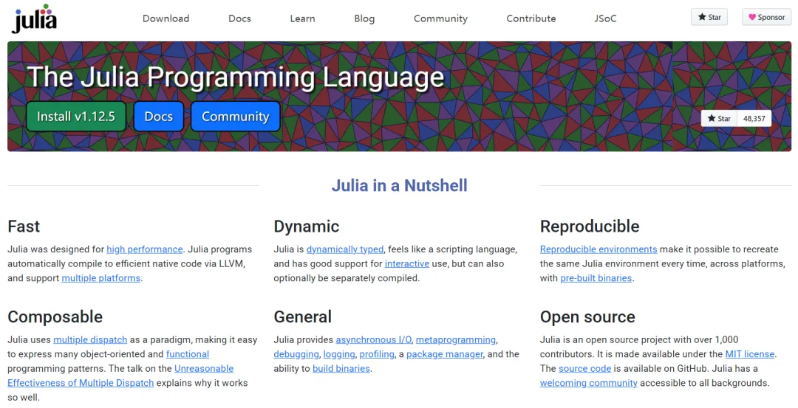798x408 pixels.
Task: Open the Blog navigation item
Action: click(x=364, y=18)
